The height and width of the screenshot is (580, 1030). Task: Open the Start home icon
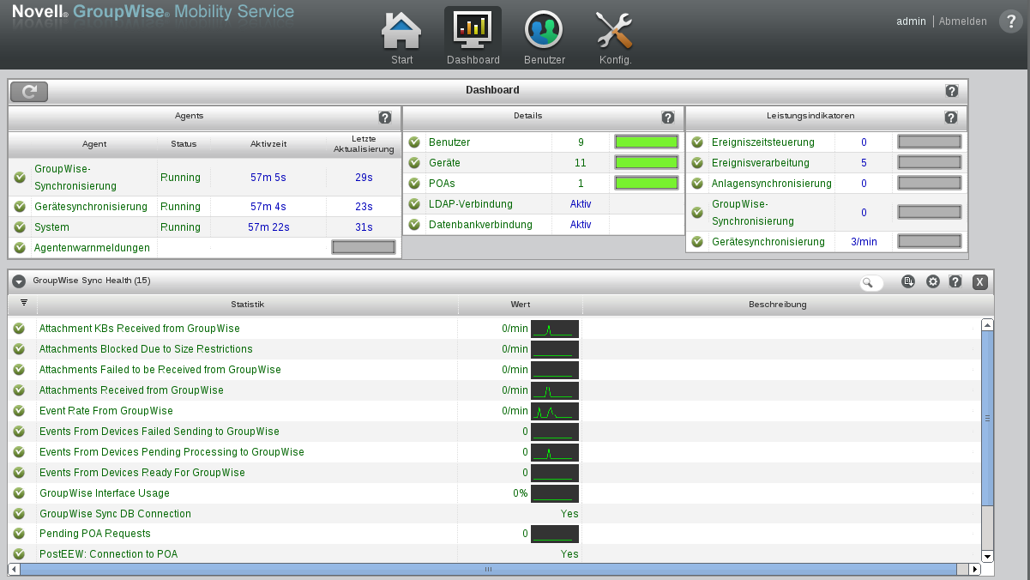click(x=401, y=30)
